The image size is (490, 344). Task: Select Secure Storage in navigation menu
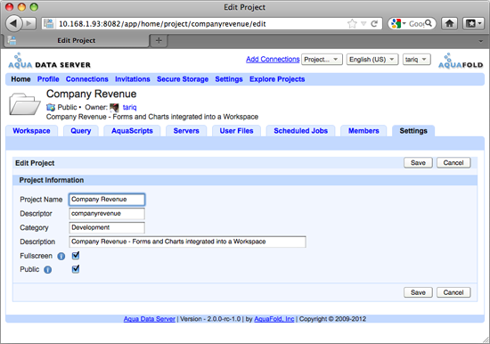click(x=183, y=79)
